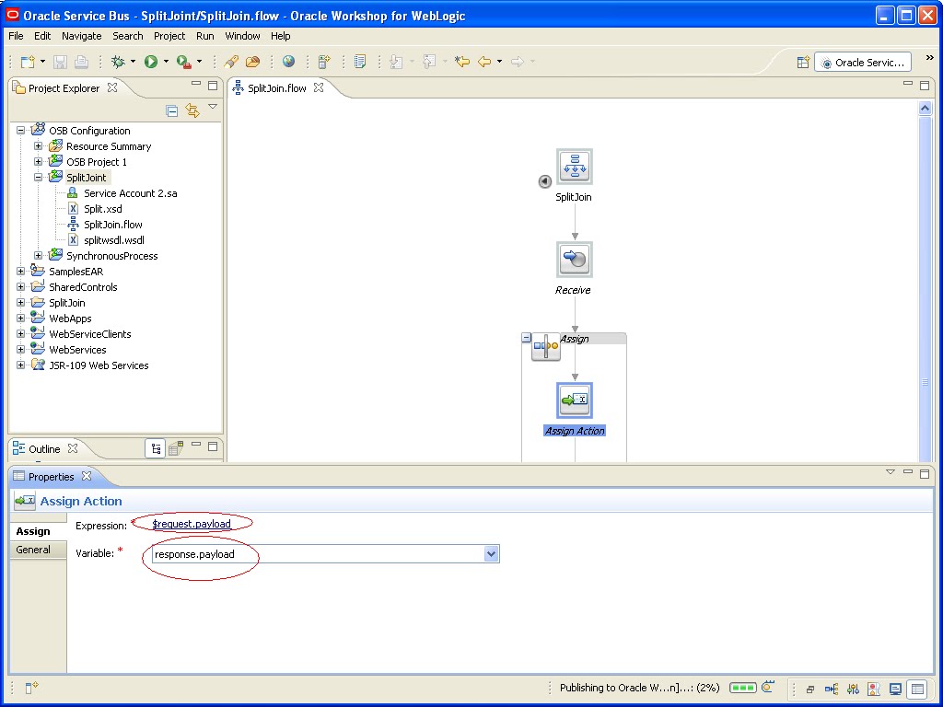943x707 pixels.
Task: Click the Assign scope icon in the flow
Action: 546,347
